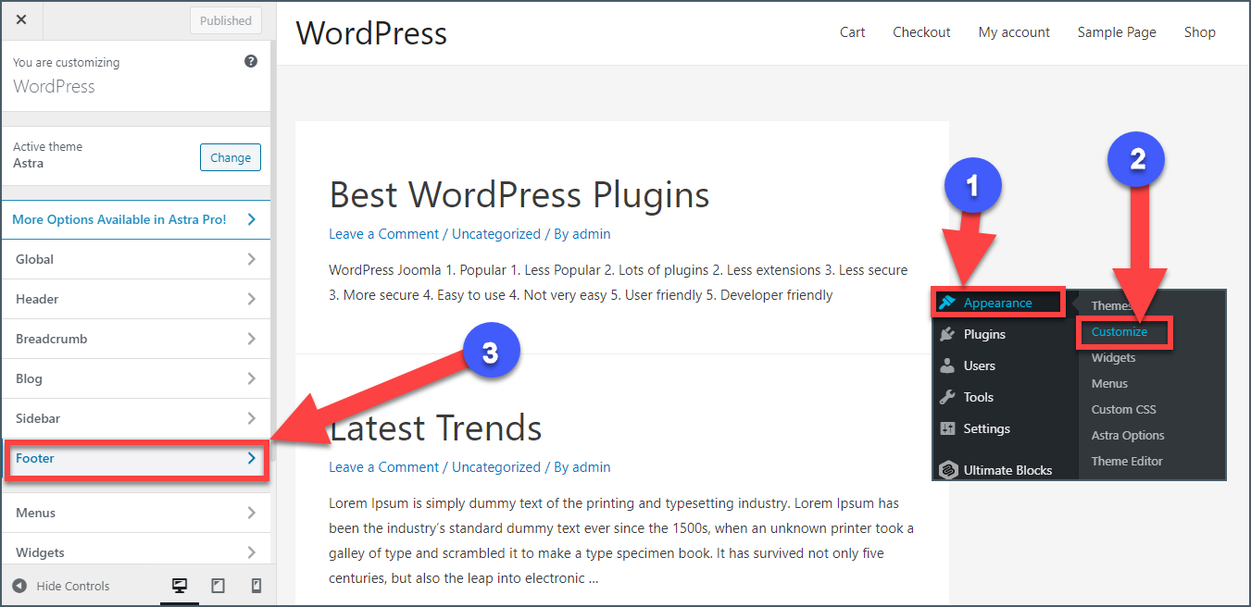
Task: Expand the Menus section chevron
Action: coord(251,513)
